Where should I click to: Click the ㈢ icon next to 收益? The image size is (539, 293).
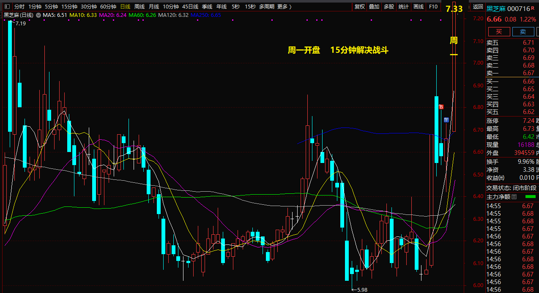(502, 178)
